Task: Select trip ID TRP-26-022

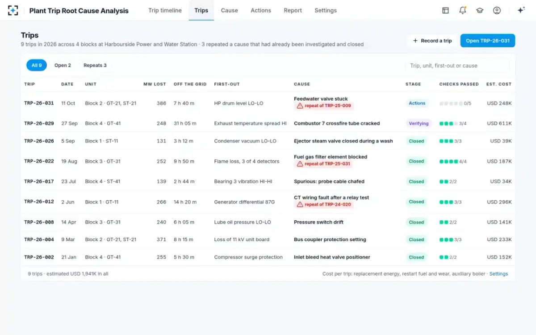Action: tap(39, 161)
